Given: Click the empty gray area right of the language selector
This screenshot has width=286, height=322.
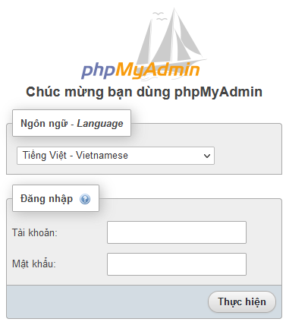Looking at the screenshot, I should tap(248, 156).
